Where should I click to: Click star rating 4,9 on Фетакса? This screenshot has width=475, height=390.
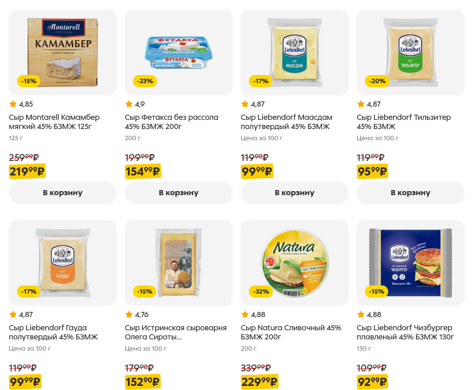click(x=135, y=104)
